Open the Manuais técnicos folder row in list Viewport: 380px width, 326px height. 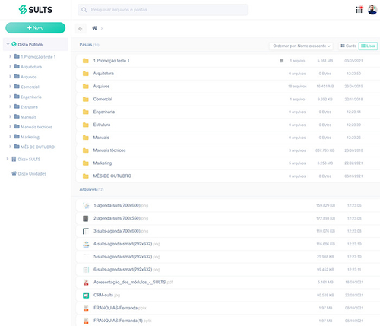228,150
